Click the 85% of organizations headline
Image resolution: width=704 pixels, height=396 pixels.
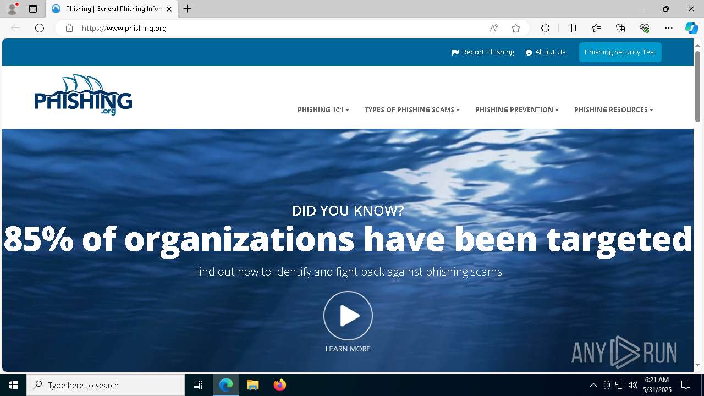[348, 239]
